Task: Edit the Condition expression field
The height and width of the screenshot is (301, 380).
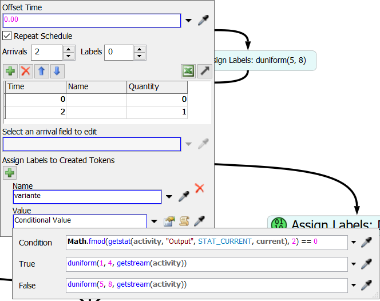Action: coord(207,243)
